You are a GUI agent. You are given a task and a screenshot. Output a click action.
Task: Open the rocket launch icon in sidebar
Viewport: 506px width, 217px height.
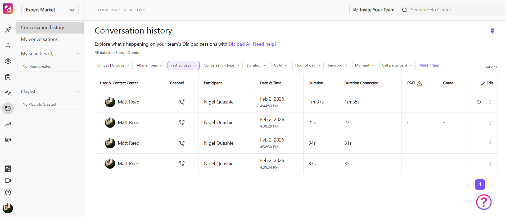(x=8, y=30)
